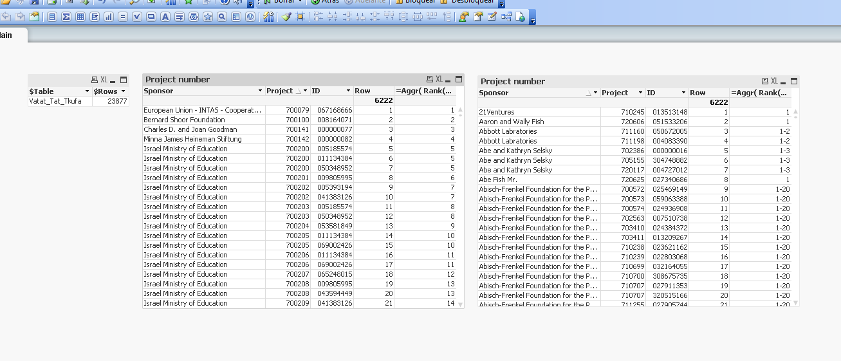Select project 700079 cell

[x=288, y=110]
